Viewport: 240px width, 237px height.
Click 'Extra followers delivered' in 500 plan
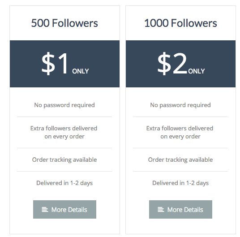click(64, 128)
